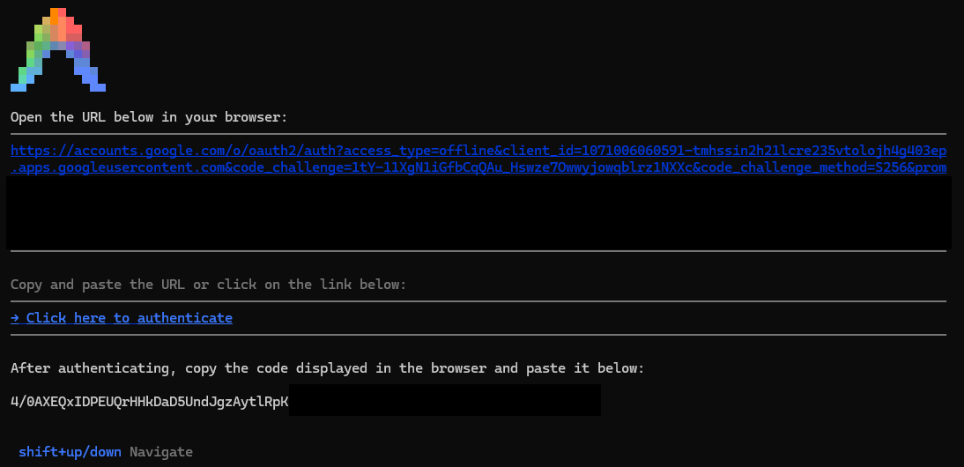Click the separator line below 'Click here to authenticate'
Viewport: 964px width, 467px height.
tap(478, 335)
